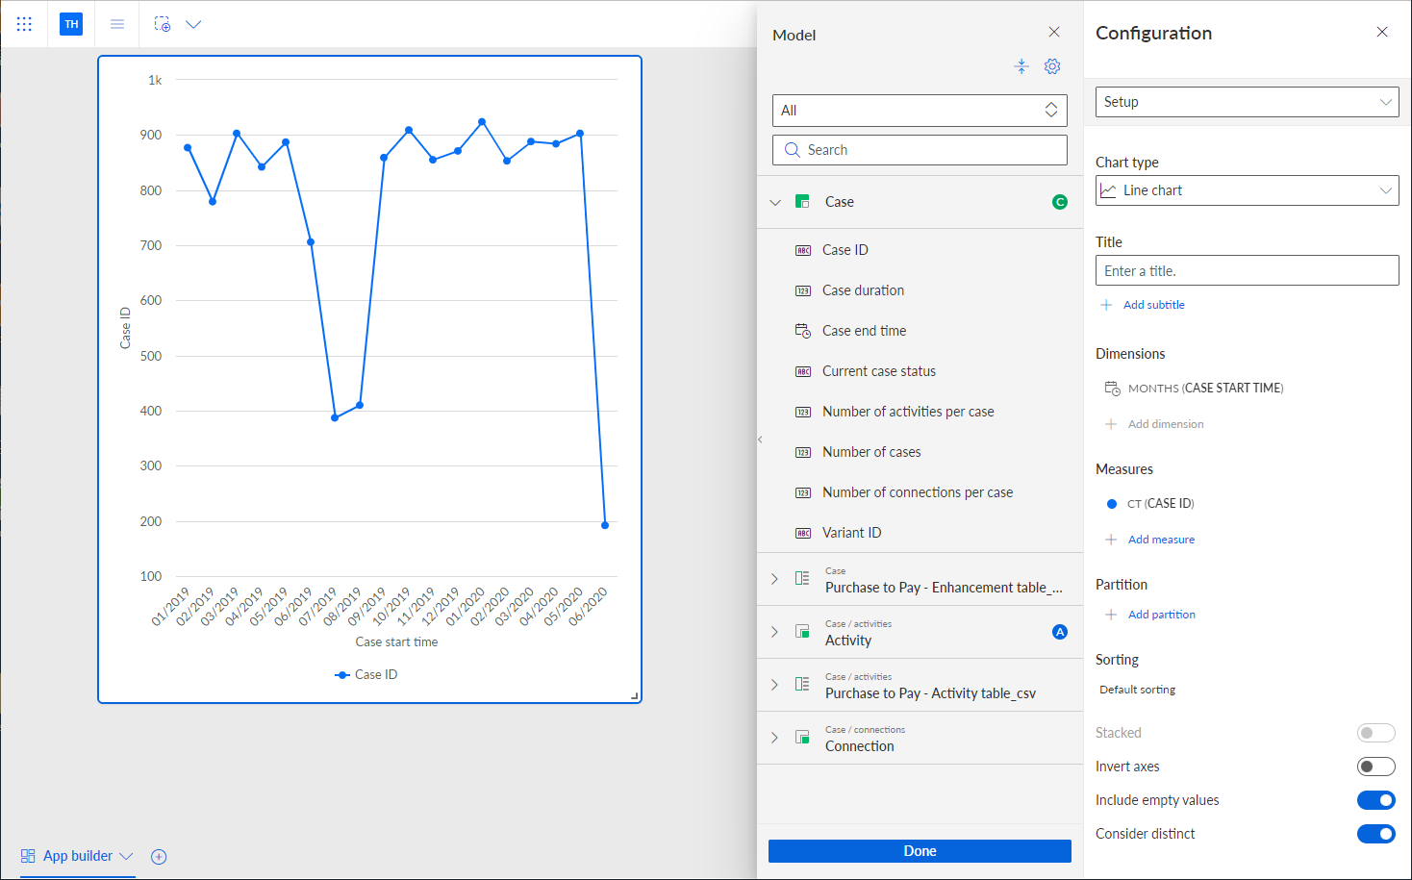Toggle Include empty values switch

[1375, 800]
